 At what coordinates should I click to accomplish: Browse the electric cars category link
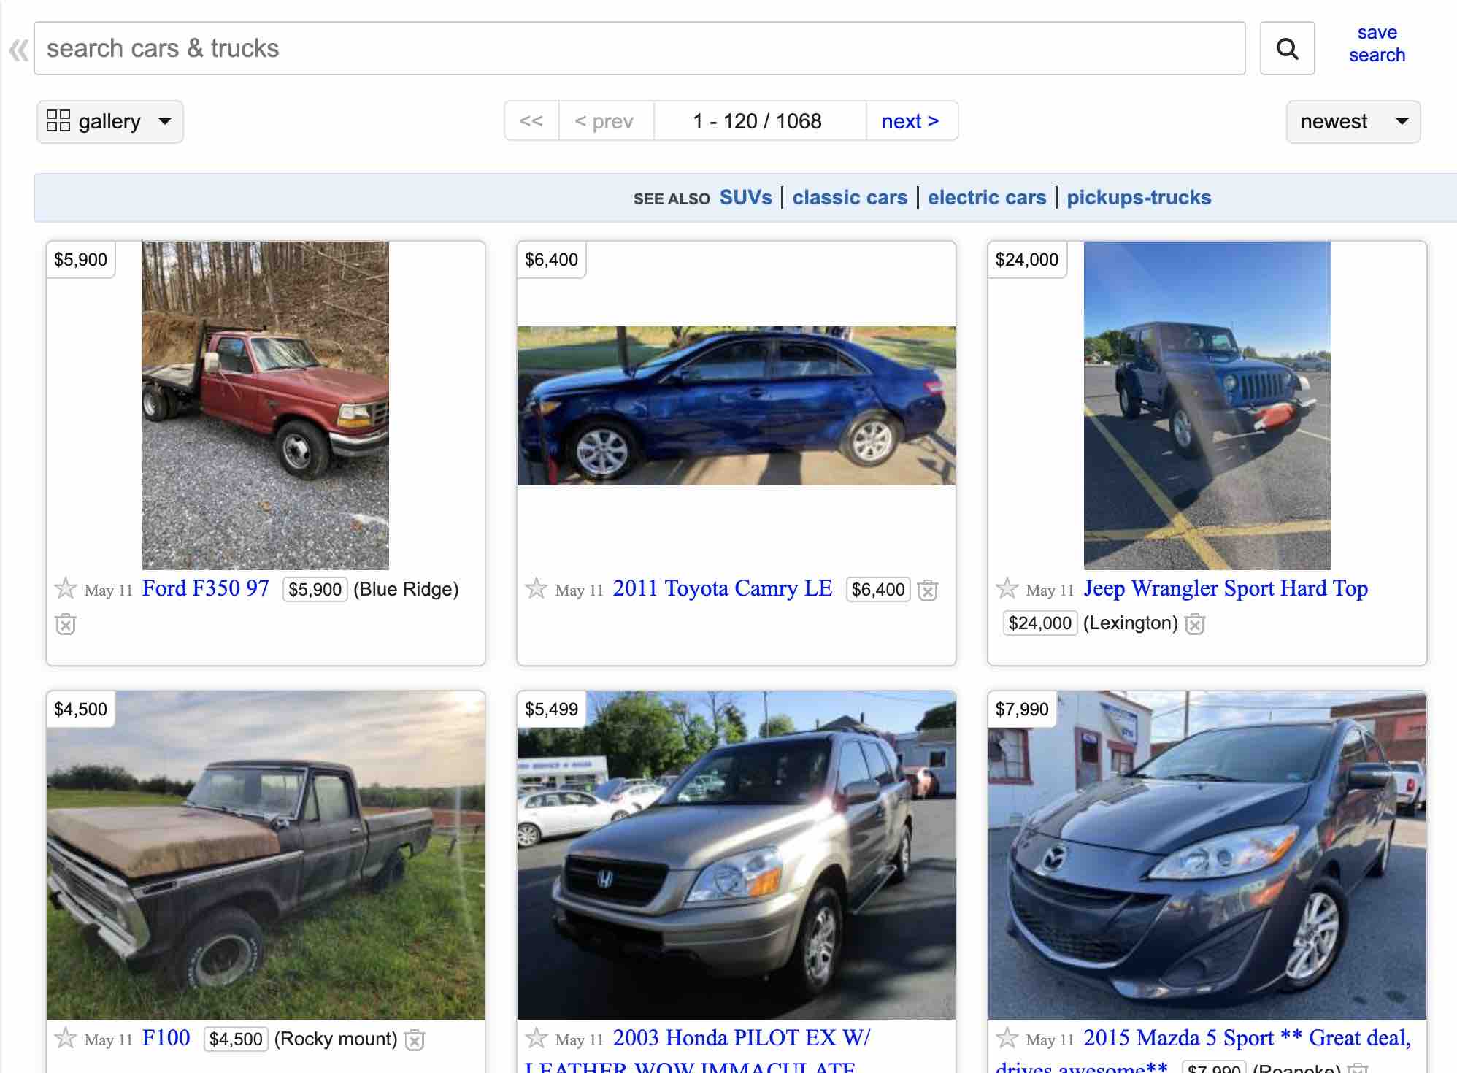(x=986, y=198)
